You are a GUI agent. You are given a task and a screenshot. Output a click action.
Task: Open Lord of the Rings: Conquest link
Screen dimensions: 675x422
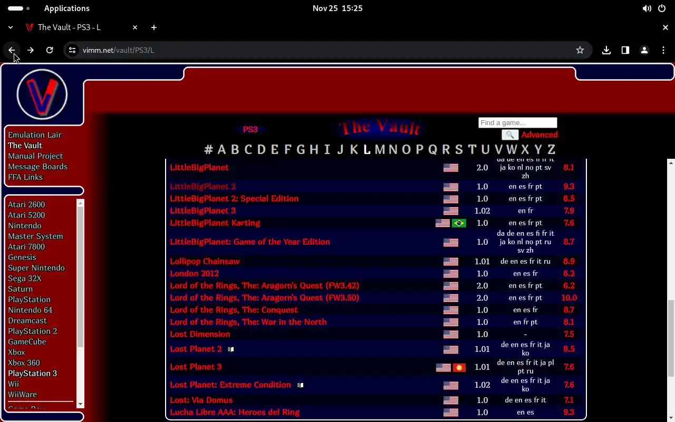[x=234, y=310]
